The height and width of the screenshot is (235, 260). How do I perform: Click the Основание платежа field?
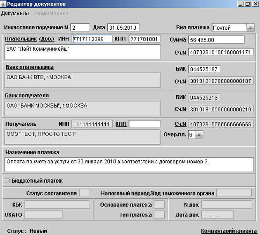159,204
